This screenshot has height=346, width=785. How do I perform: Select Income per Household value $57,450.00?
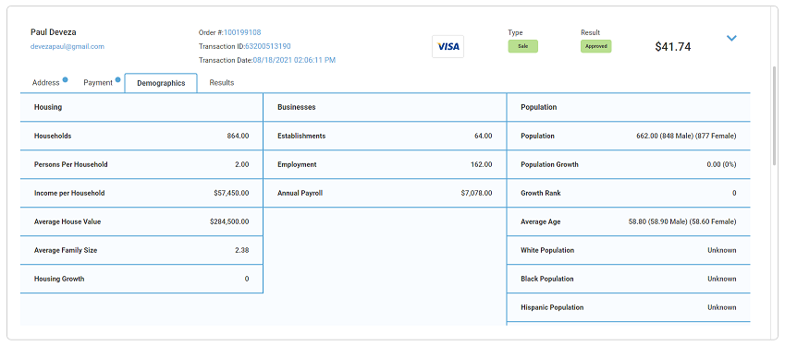click(x=231, y=193)
